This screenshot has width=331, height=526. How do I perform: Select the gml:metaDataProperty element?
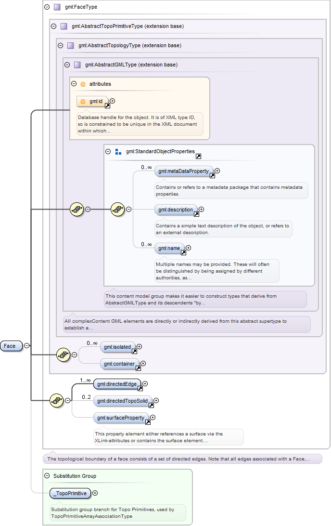tap(184, 171)
